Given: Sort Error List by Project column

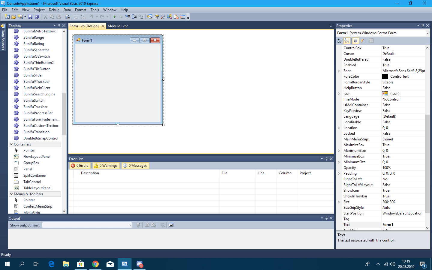Looking at the screenshot, I should click(x=315, y=173).
